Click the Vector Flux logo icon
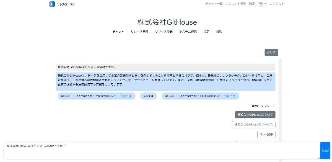This screenshot has height=162, width=332. tap(52, 4)
